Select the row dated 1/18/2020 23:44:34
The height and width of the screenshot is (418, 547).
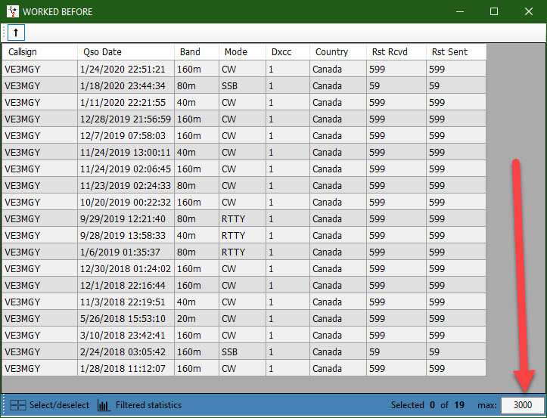pos(244,85)
